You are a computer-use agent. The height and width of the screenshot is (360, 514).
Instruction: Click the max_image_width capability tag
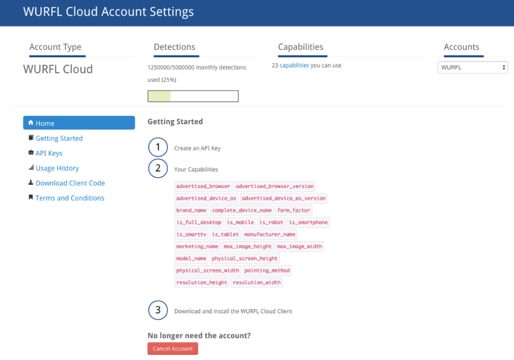pos(300,246)
